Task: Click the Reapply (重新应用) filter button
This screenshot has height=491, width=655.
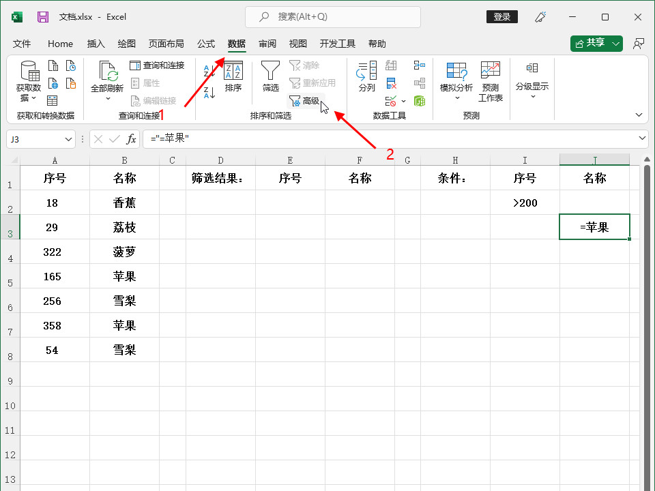Action: point(312,83)
